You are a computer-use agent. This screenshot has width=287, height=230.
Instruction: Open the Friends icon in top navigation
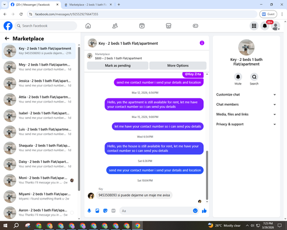115,26
